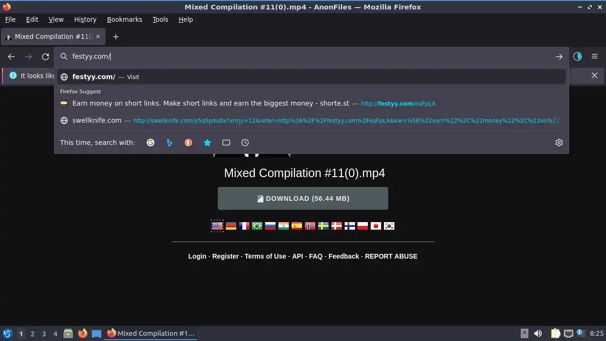This screenshot has height=341, width=606.
Task: Open the volume control in the system tray
Action: (x=538, y=333)
